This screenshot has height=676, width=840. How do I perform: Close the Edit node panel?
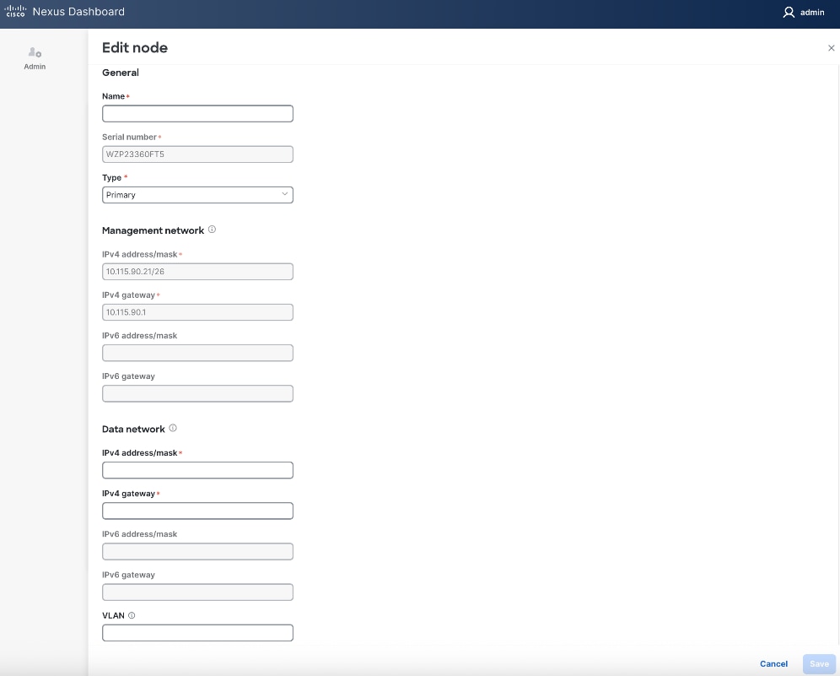pyautogui.click(x=831, y=48)
